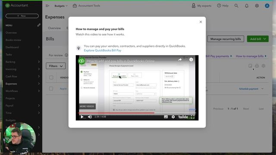Viewport: 276px width, 155px height.
Task: Open the Filters dropdown
Action: (x=56, y=66)
